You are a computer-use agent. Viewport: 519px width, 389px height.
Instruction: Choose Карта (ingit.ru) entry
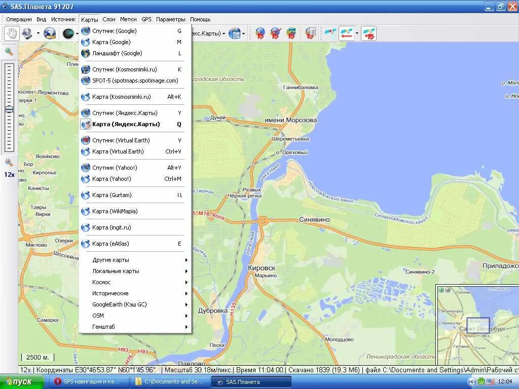(135, 227)
